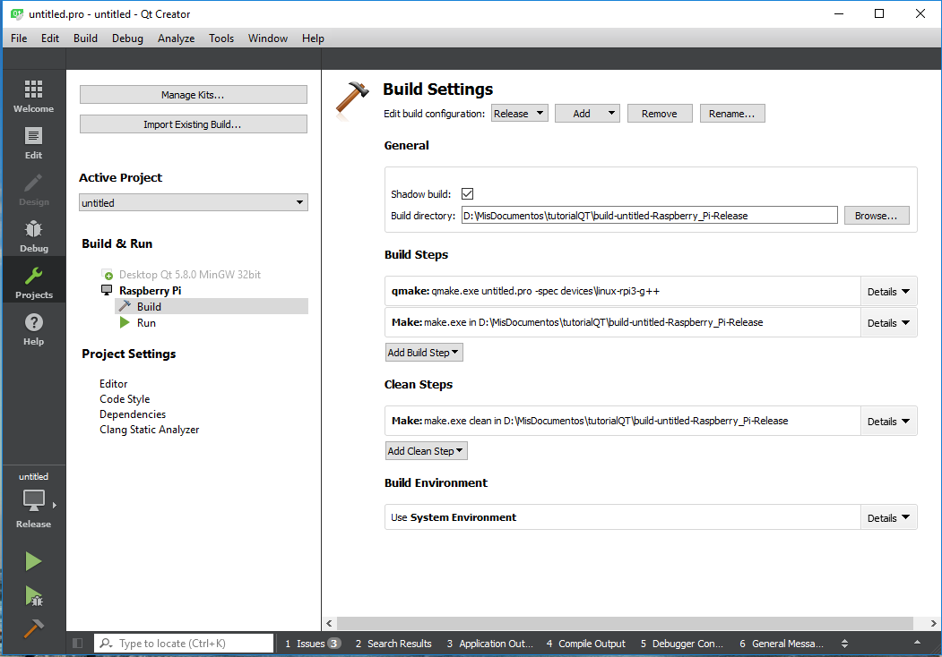The height and width of the screenshot is (657, 942).
Task: Open the Design mode
Action: click(x=34, y=190)
